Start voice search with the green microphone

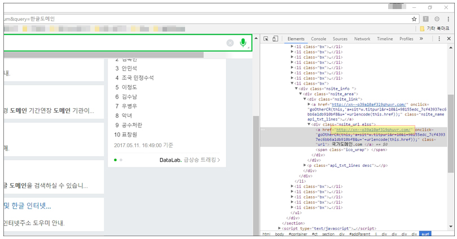(243, 43)
